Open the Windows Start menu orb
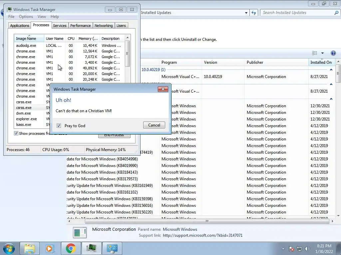This screenshot has height=255, width=341. tap(9, 248)
